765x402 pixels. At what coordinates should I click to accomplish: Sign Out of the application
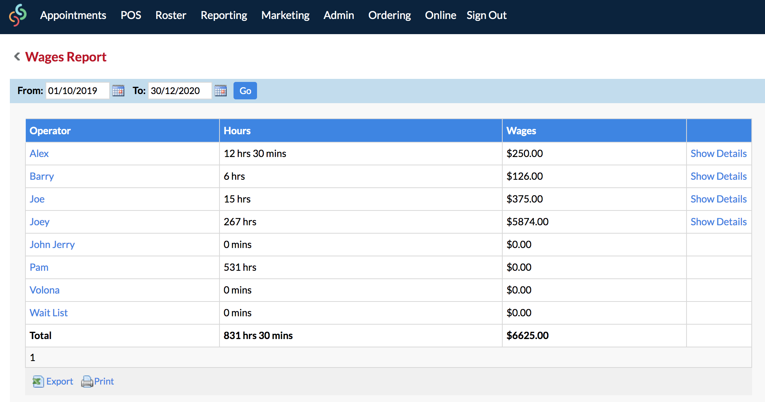(486, 15)
